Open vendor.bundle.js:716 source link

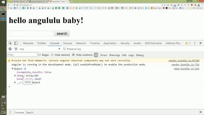[x=185, y=65]
